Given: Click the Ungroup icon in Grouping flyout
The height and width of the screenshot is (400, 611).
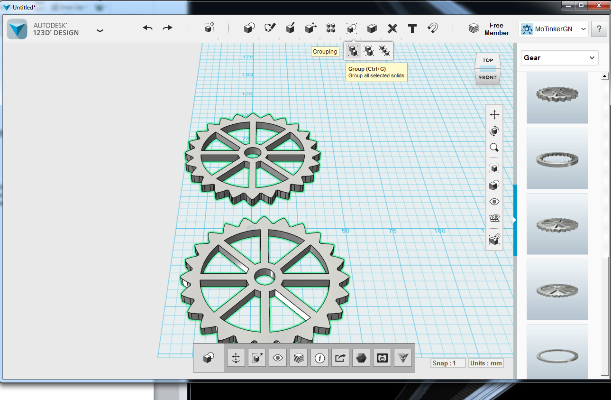Looking at the screenshot, I should 369,50.
